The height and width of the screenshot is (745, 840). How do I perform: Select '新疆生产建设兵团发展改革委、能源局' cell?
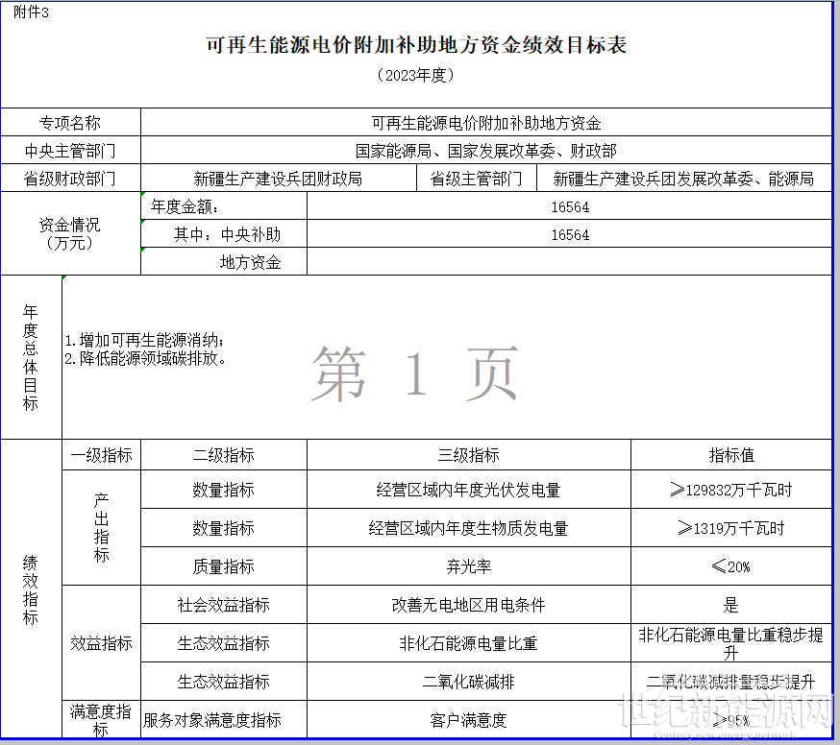coord(684,179)
